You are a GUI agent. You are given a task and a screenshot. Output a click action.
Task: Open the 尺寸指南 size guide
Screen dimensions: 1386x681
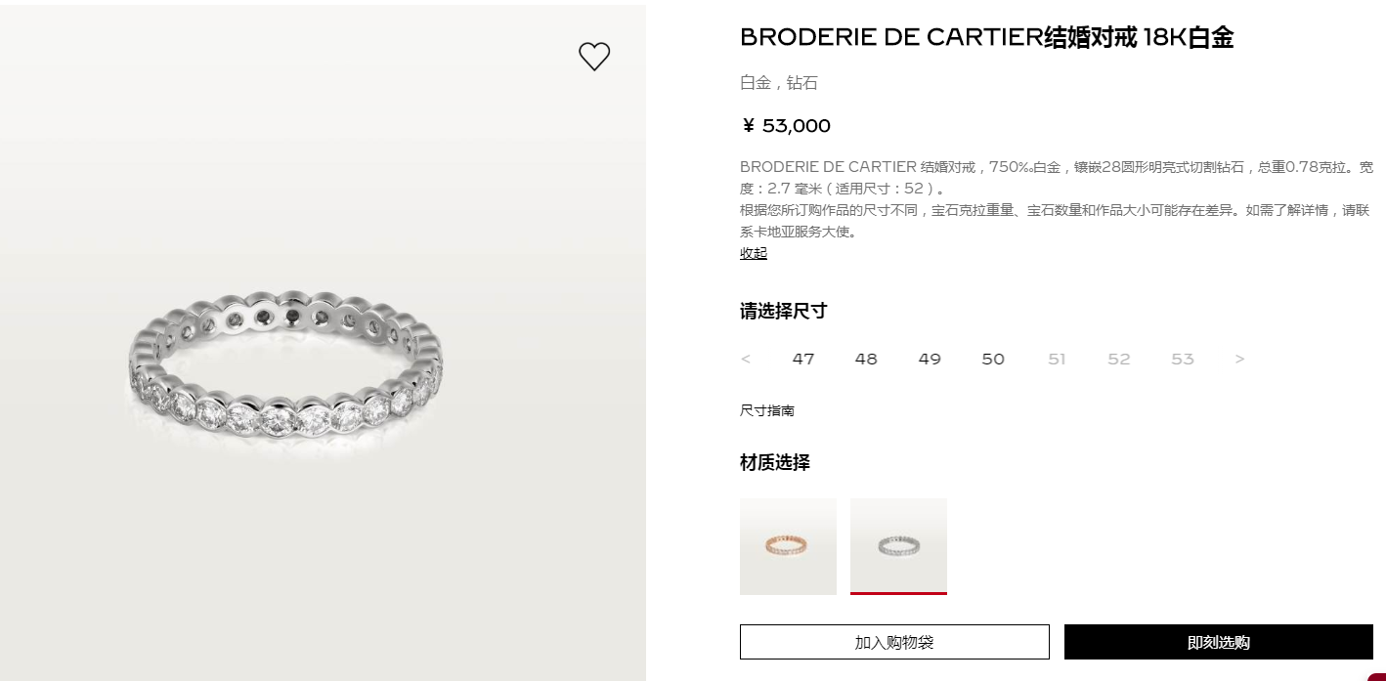(767, 410)
